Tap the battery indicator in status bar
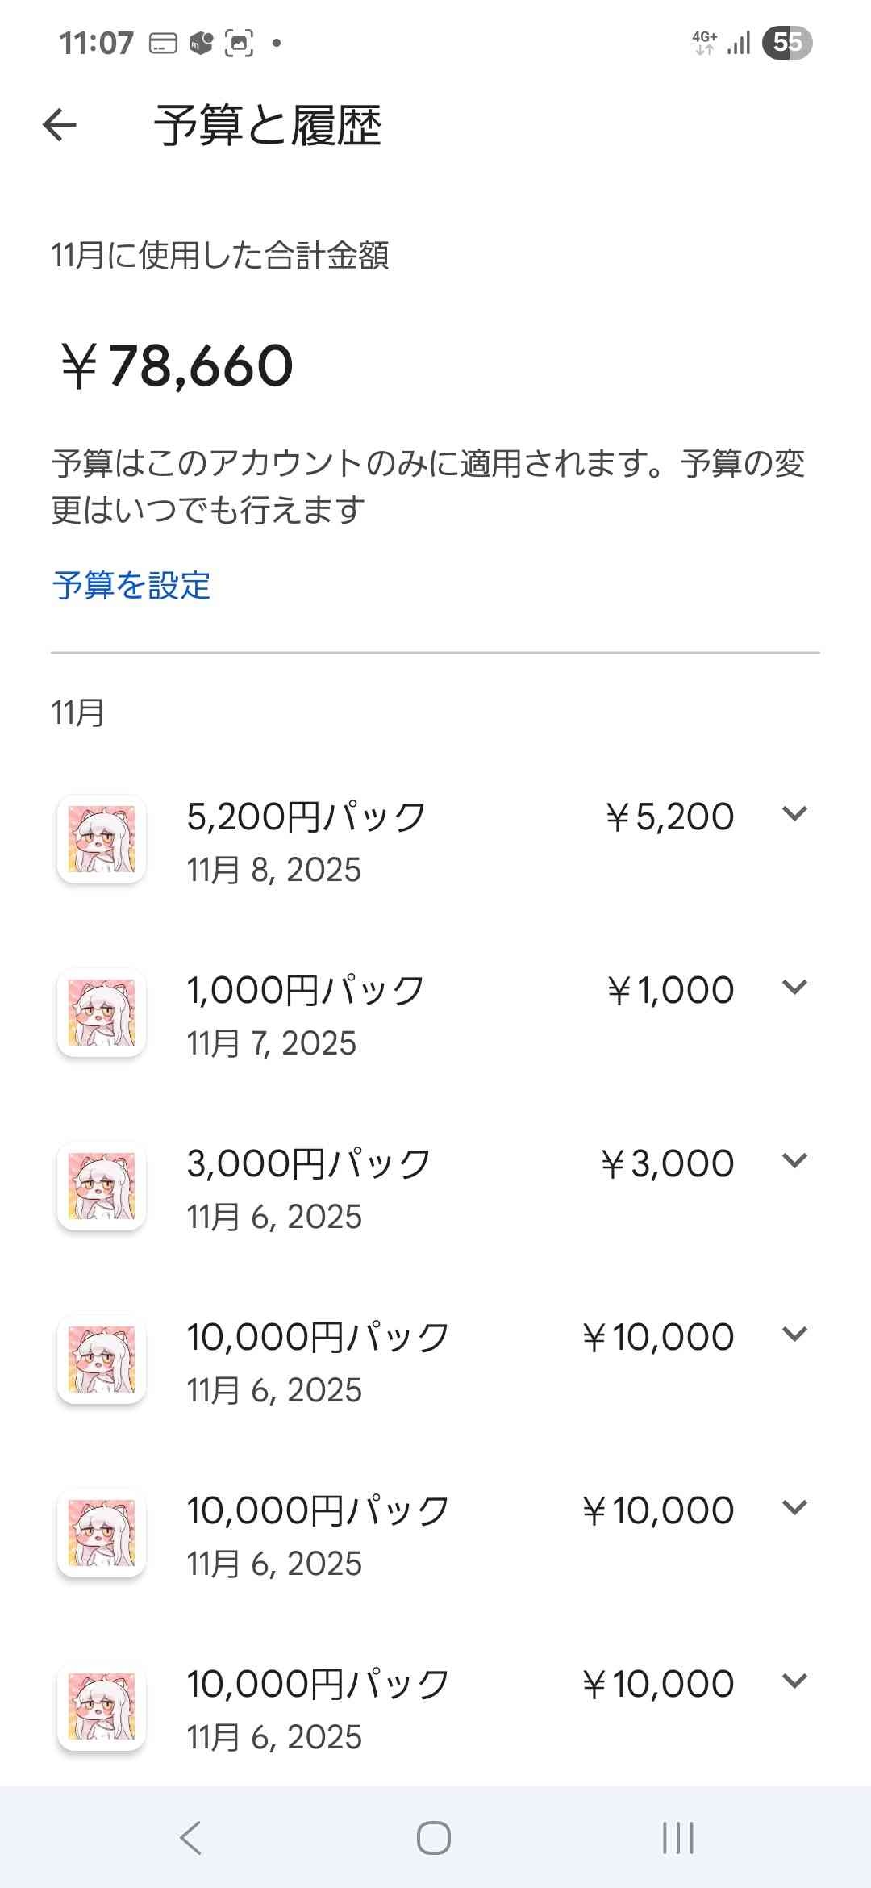Image resolution: width=871 pixels, height=1888 pixels. [787, 42]
